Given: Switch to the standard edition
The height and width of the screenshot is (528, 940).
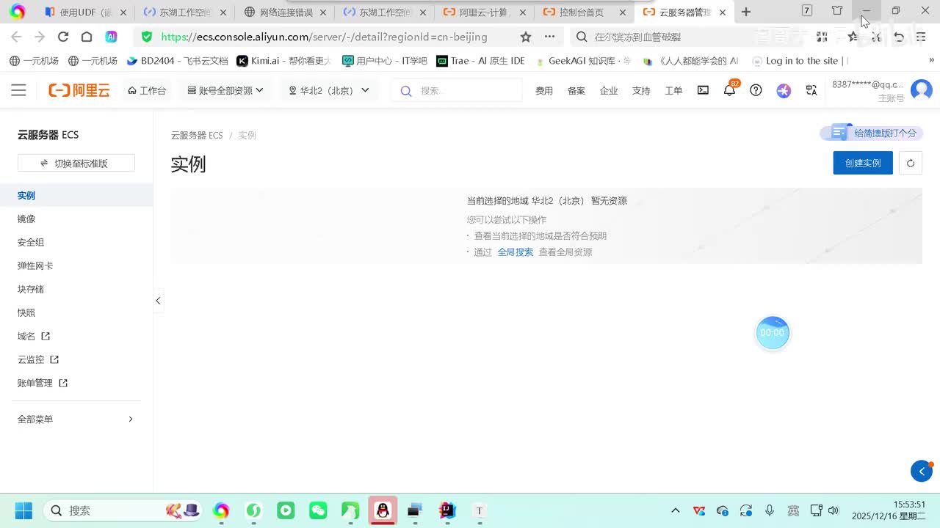Looking at the screenshot, I should pyautogui.click(x=76, y=163).
